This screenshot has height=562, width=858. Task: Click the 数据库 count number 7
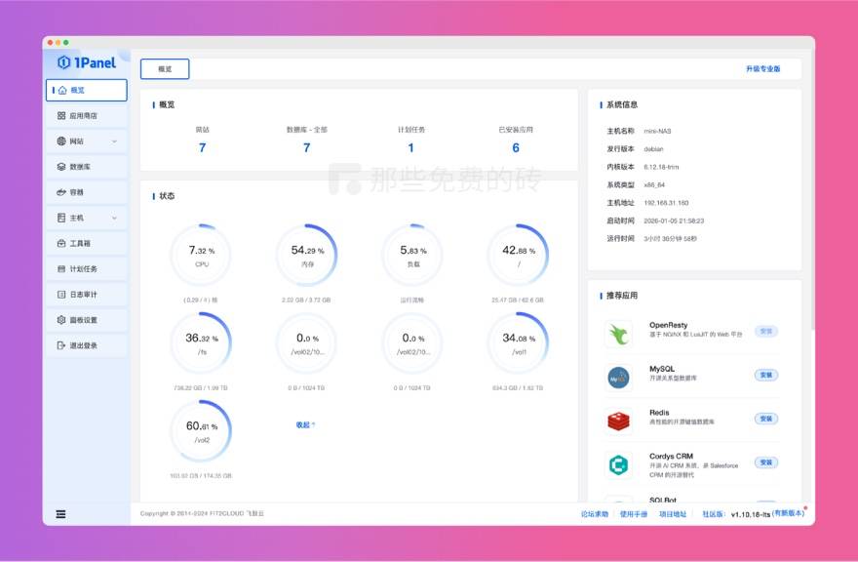[x=306, y=148]
